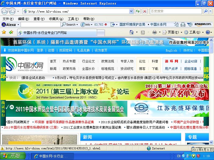Open the 工具(T) menu
This screenshot has width=214, height=160.
(73, 19)
